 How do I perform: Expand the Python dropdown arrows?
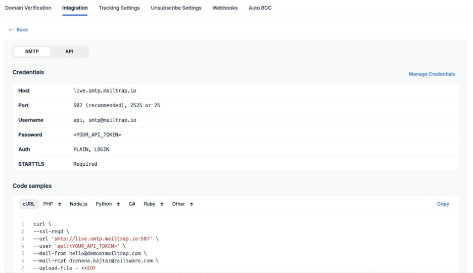[x=118, y=204]
